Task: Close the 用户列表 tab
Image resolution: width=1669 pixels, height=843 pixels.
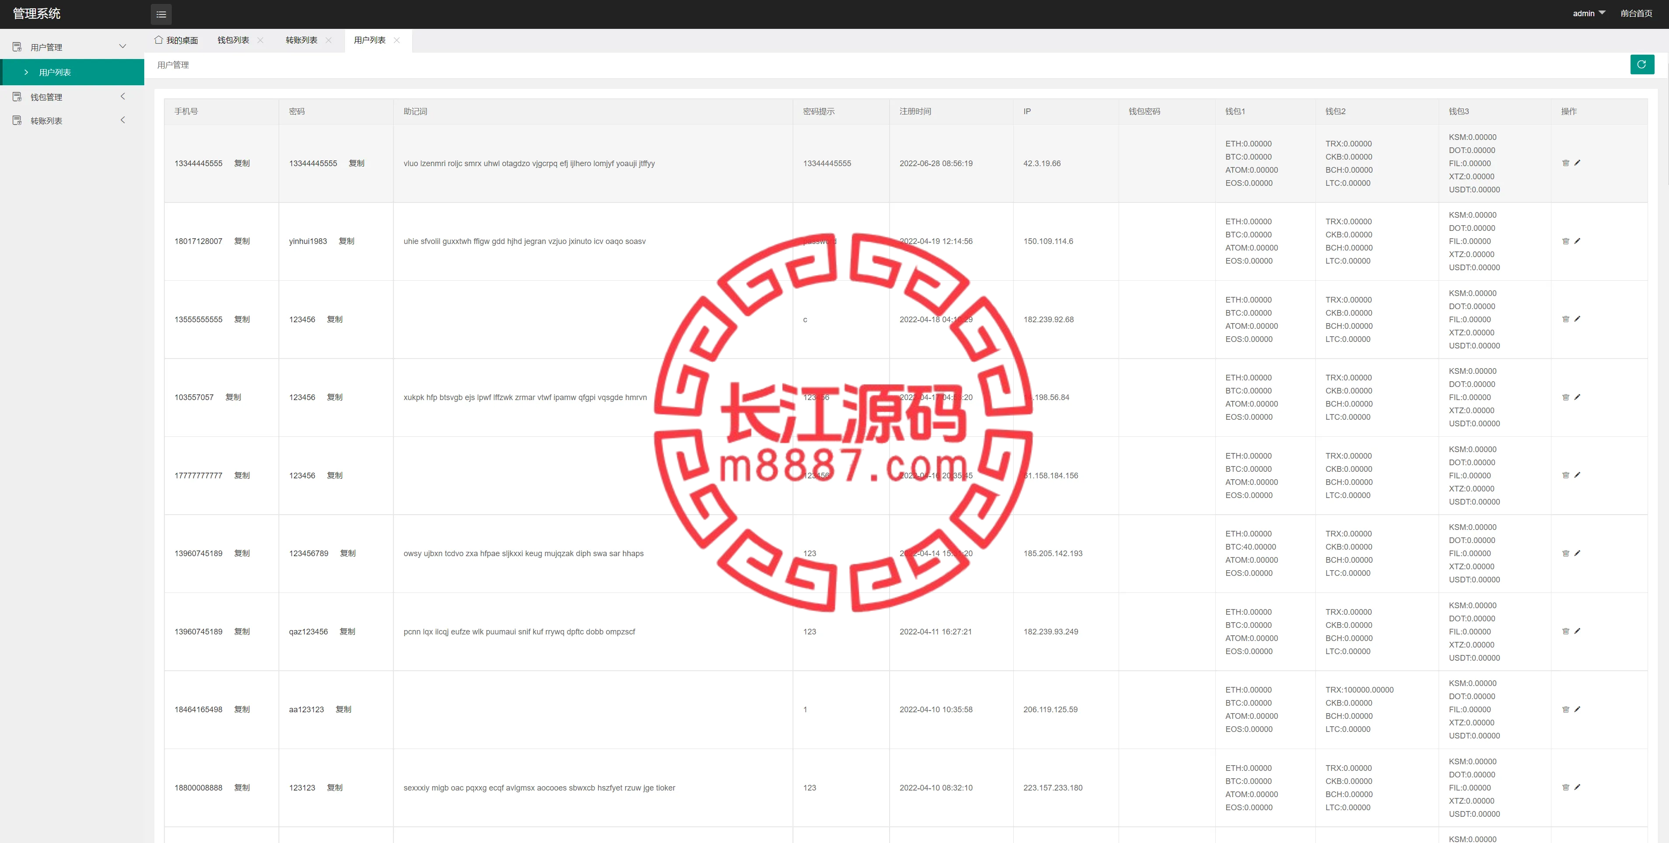Action: [396, 40]
